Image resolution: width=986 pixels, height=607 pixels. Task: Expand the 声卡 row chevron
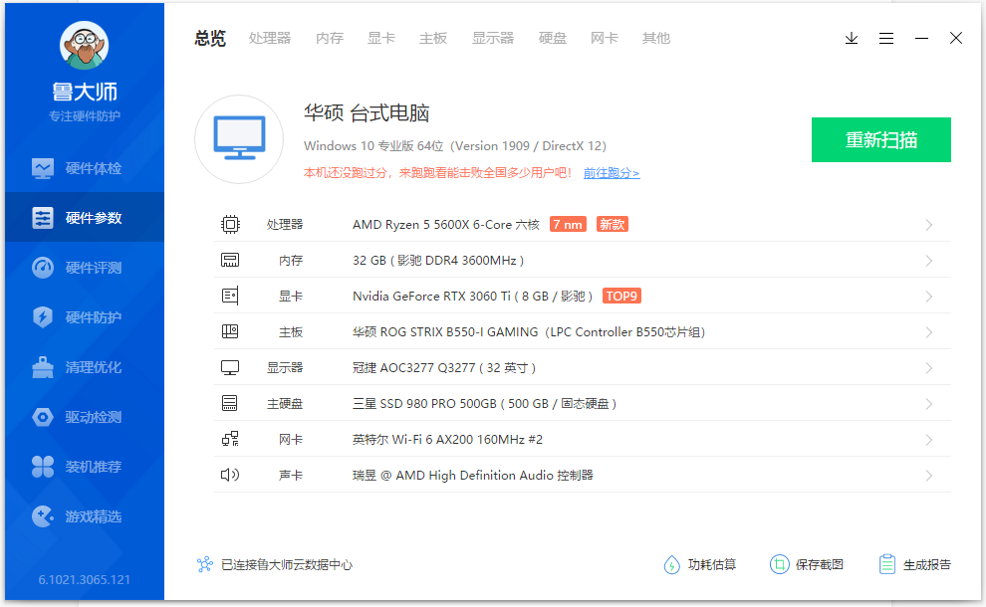point(929,476)
